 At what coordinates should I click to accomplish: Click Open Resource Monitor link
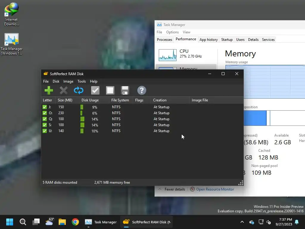215,189
